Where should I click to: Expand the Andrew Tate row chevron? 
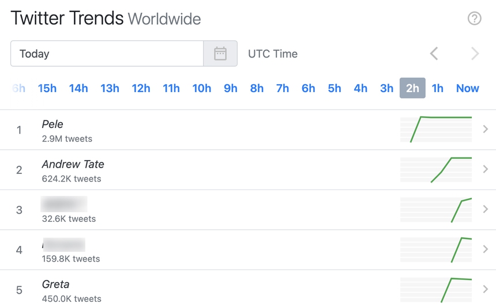(485, 170)
